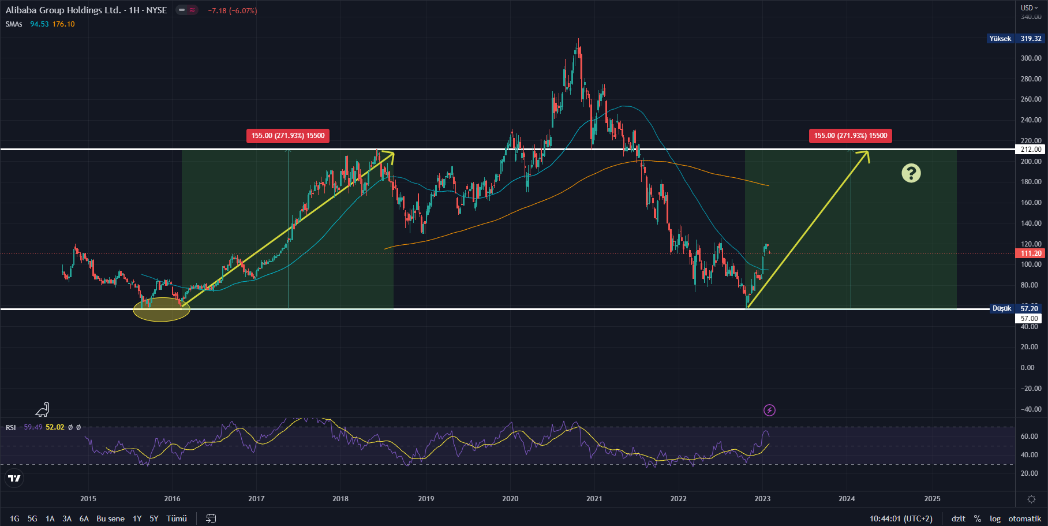Image resolution: width=1048 pixels, height=526 pixels.
Task: Click the SMAs indicator legend
Action: click(x=14, y=24)
